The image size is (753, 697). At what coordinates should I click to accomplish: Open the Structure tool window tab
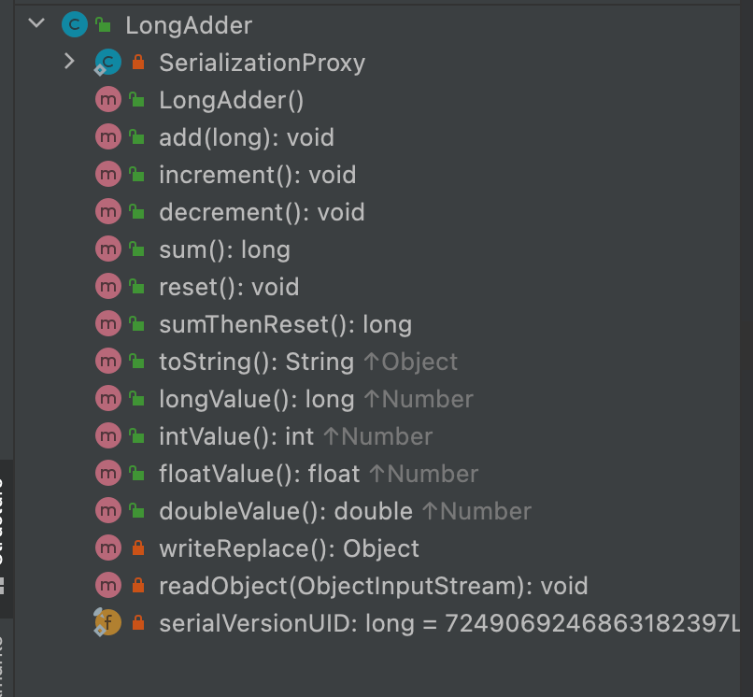7,539
